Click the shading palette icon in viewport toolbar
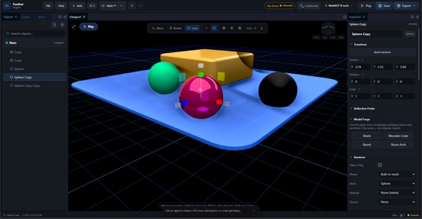This screenshot has height=219, width=422. point(232,28)
